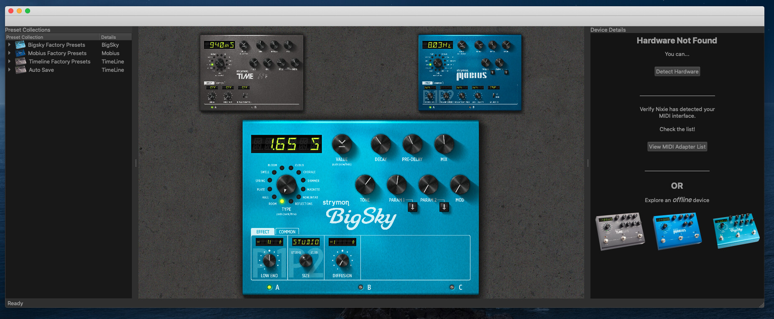The width and height of the screenshot is (774, 319).
Task: Select the CHORALE reverb type LED
Action: (299, 172)
